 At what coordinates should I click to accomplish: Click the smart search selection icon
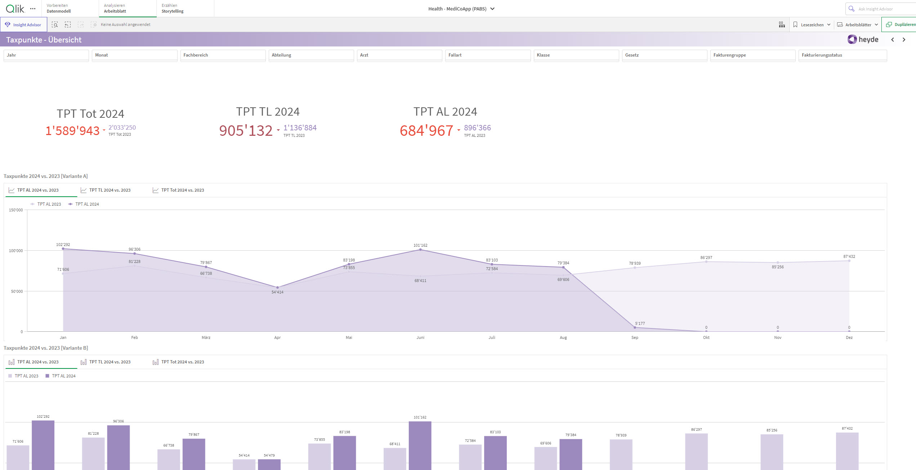[55, 24]
